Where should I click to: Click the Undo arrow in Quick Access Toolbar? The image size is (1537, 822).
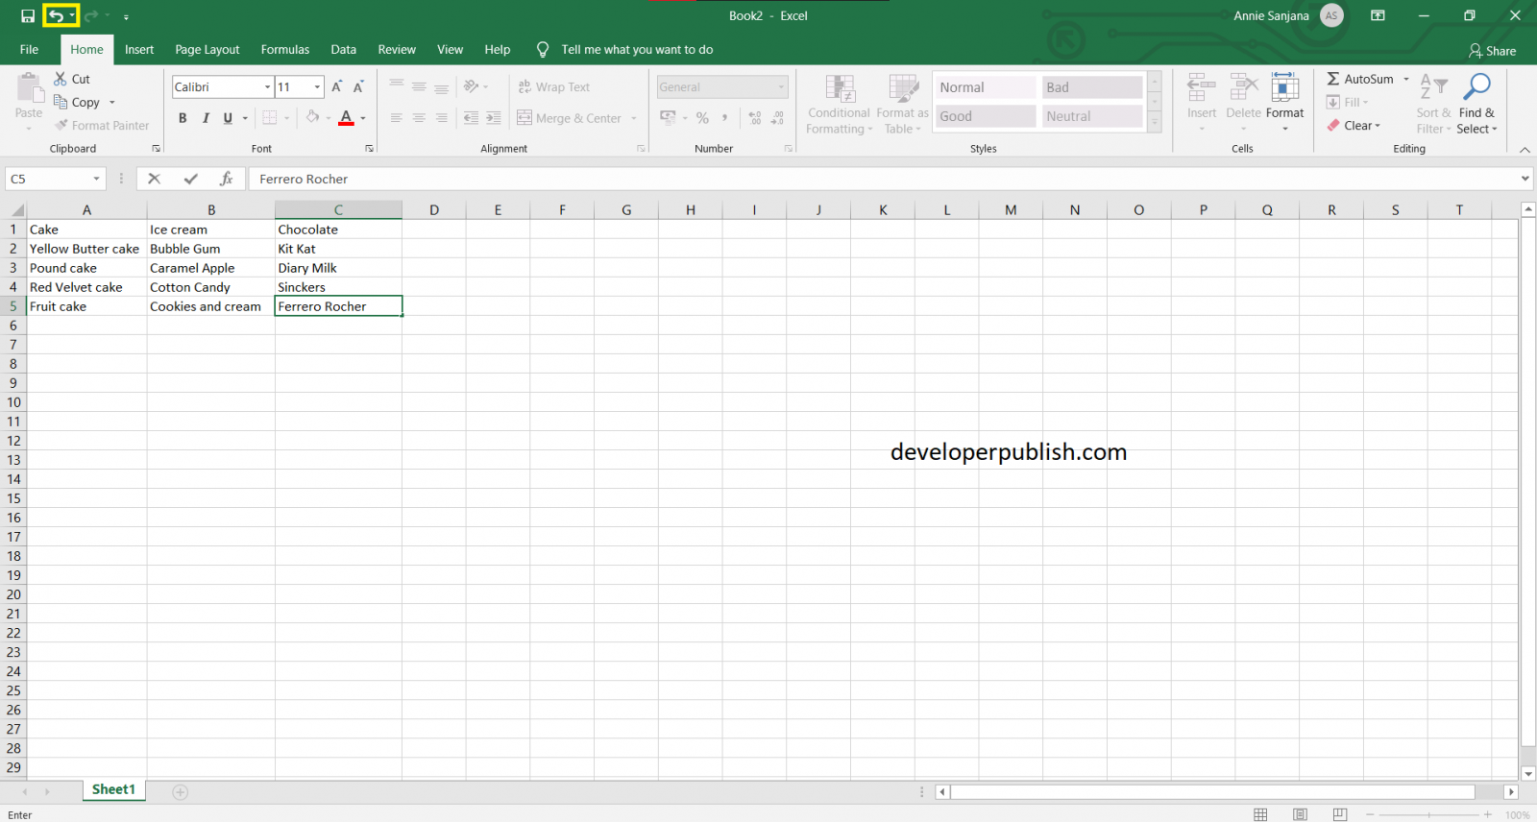coord(57,15)
